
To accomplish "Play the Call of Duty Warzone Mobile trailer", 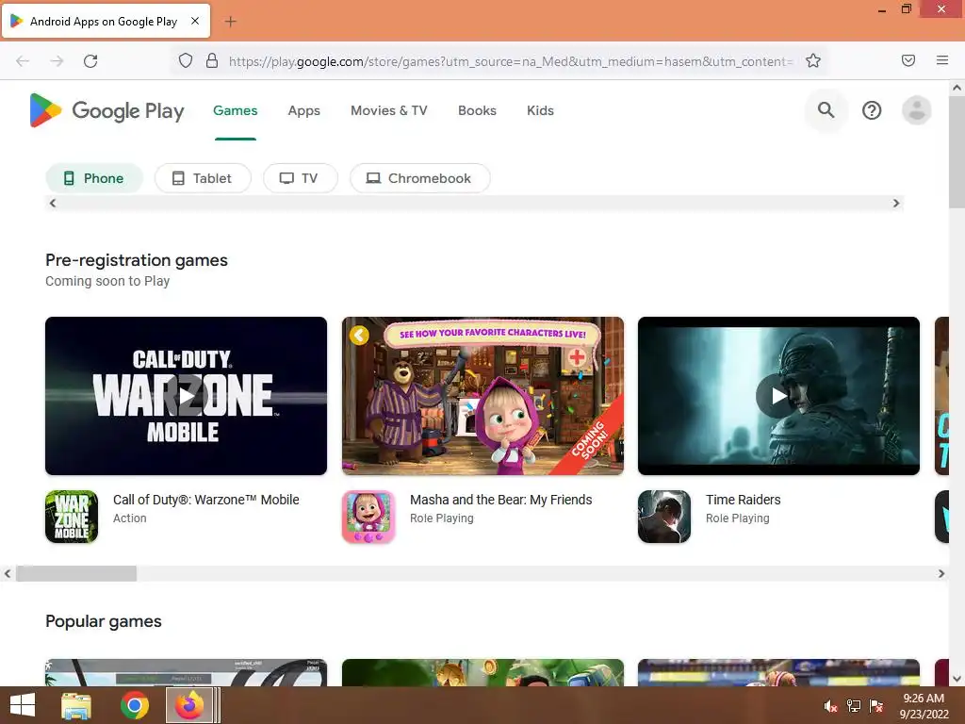I will click(186, 396).
